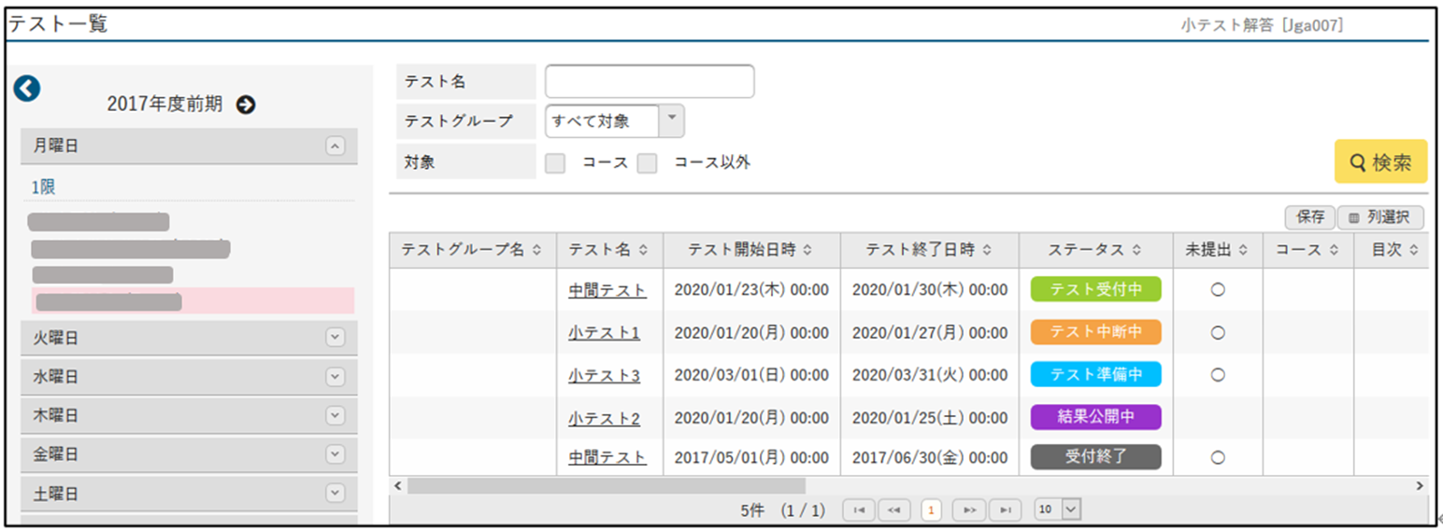Expand the 火曜日 section

[x=335, y=338]
